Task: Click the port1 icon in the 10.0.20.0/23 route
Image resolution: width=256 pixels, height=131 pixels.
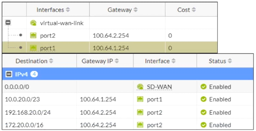Action: tap(140, 99)
